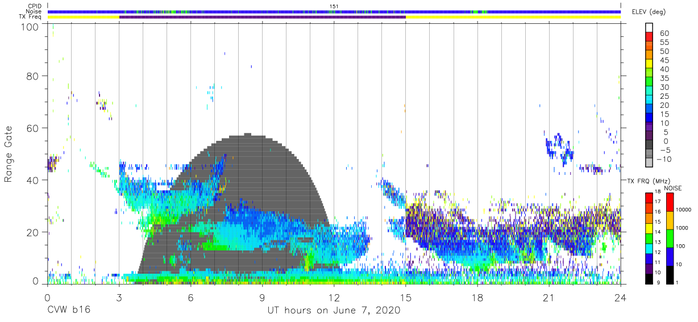698x322 pixels.
Task: Click the Range Gate axis label
Action: pos(9,154)
